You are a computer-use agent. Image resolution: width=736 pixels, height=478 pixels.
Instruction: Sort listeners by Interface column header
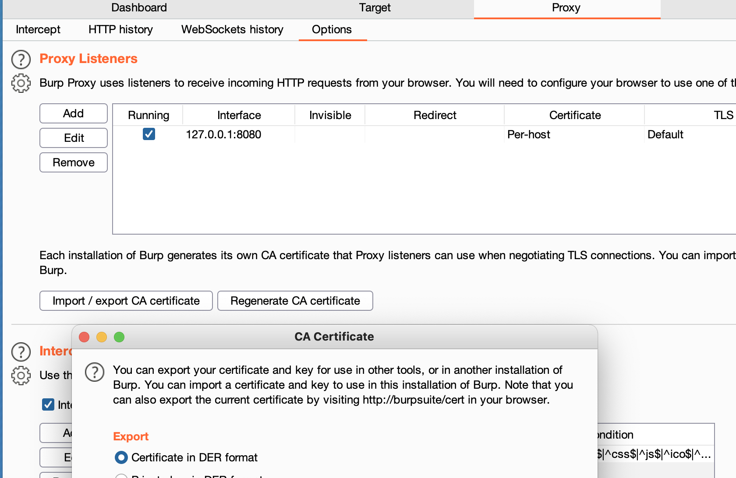[239, 115]
